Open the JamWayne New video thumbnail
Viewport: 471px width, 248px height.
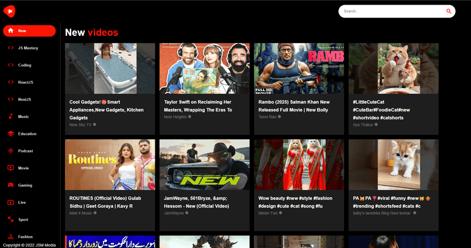(204, 164)
